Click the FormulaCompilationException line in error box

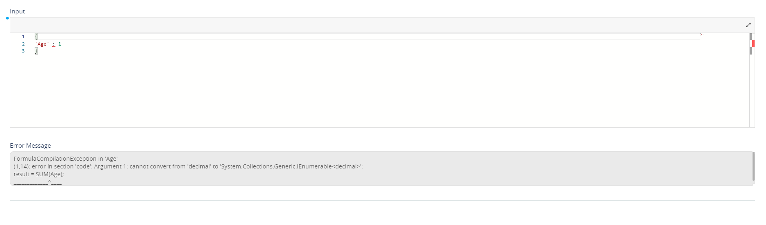pyautogui.click(x=65, y=159)
